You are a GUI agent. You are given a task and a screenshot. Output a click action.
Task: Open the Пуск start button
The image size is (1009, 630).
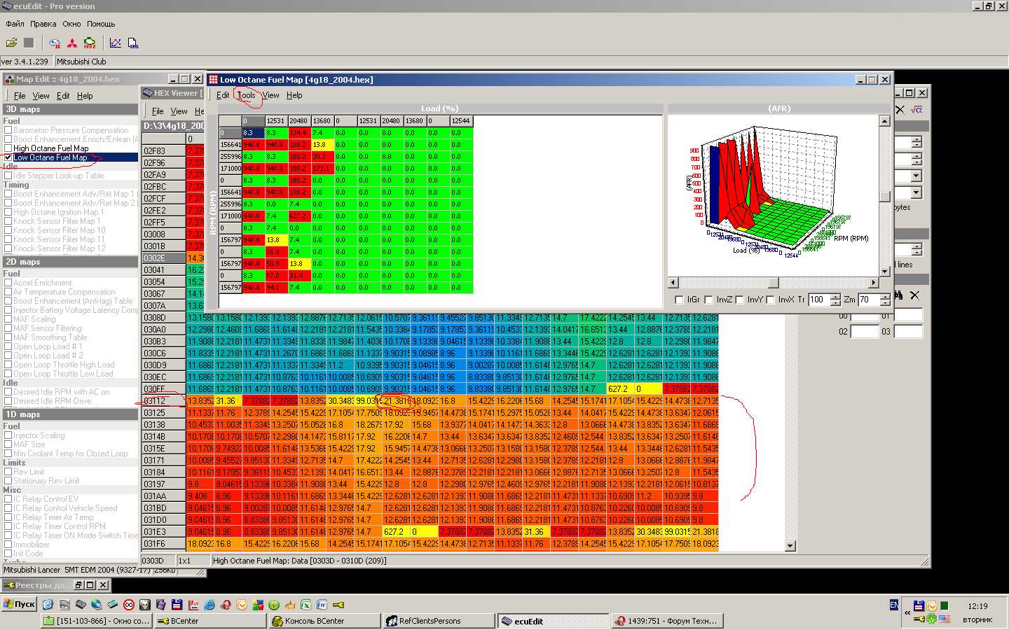(x=19, y=604)
